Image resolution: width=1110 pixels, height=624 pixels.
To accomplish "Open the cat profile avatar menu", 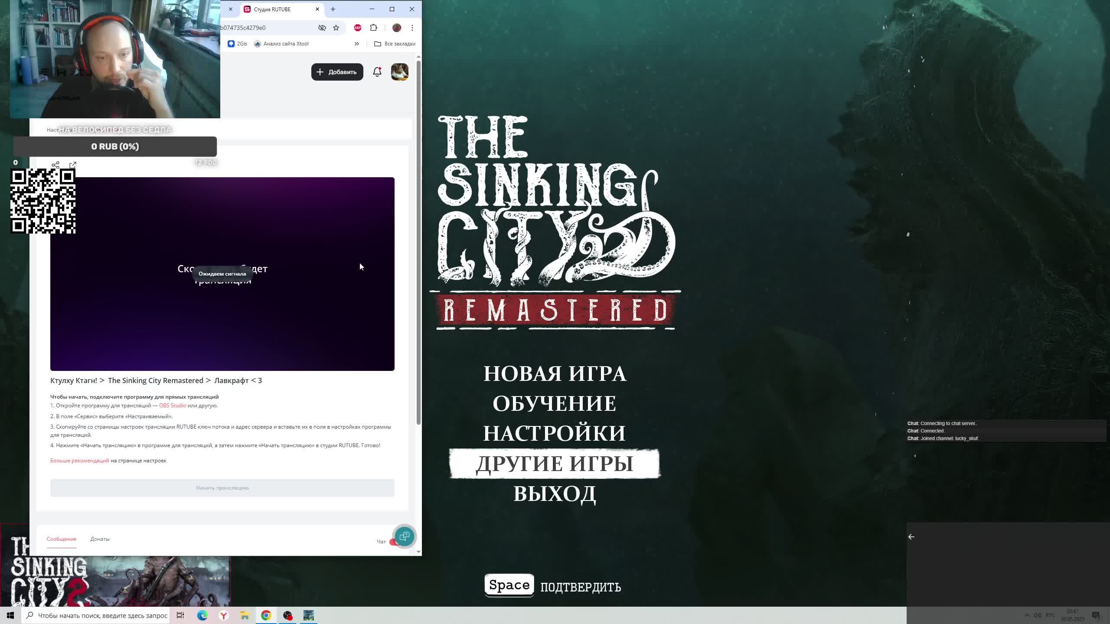I will [x=399, y=72].
